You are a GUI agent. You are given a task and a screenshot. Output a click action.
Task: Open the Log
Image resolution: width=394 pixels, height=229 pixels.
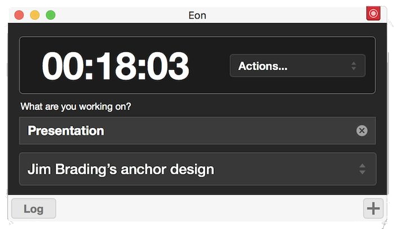coord(34,209)
